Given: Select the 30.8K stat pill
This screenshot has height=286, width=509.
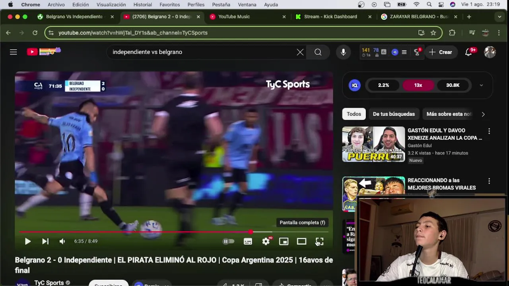Looking at the screenshot, I should click(x=453, y=85).
